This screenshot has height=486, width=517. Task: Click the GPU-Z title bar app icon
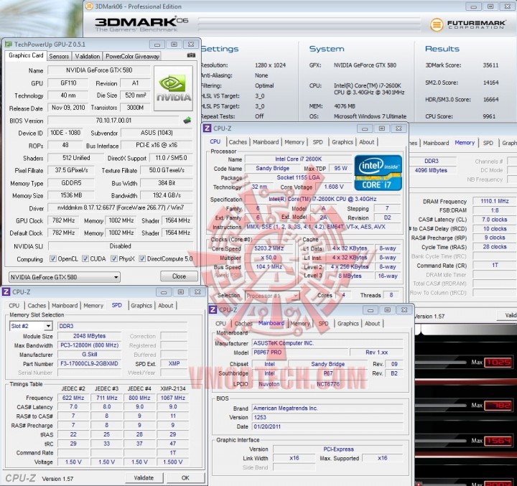9,45
